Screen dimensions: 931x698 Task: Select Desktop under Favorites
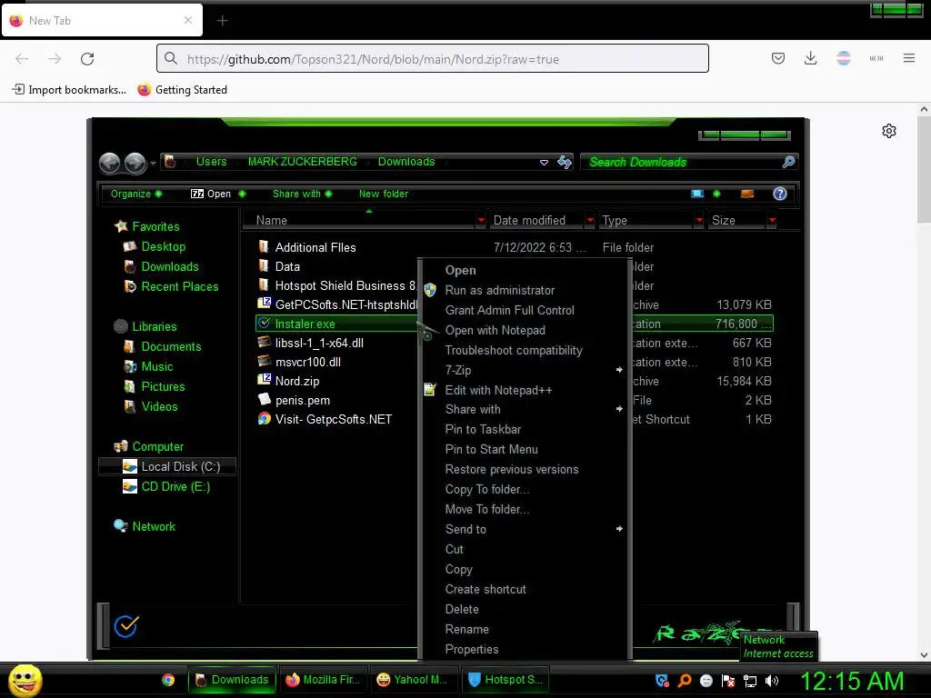click(163, 246)
